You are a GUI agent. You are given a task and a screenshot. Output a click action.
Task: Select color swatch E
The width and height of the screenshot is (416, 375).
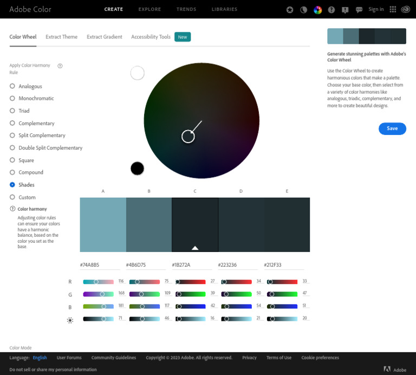coord(287,225)
